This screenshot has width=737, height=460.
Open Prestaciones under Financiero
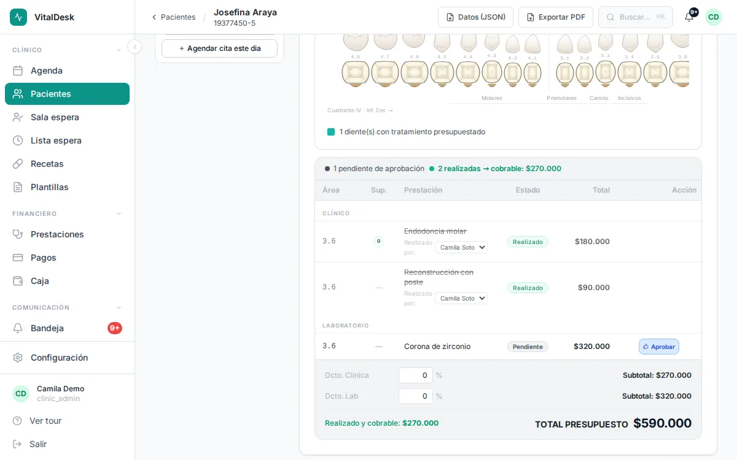point(67,234)
